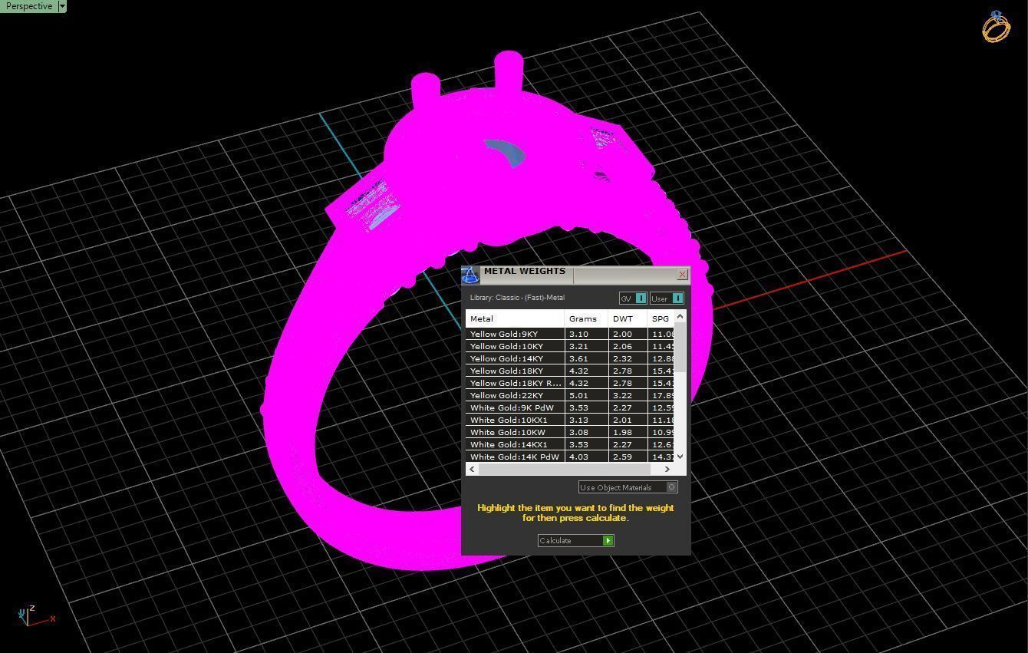Click the 3.10 grams value cell
Viewport: 1028px width, 653px height.
click(586, 334)
